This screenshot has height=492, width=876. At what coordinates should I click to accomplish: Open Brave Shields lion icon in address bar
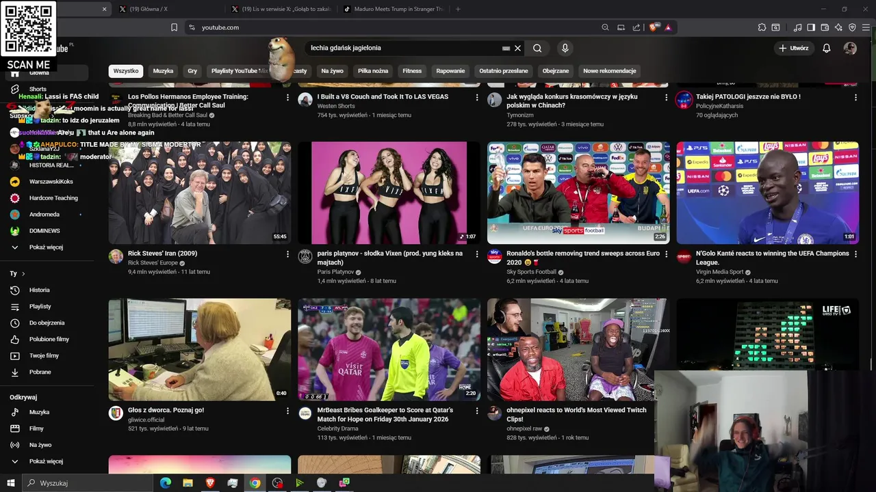click(654, 27)
